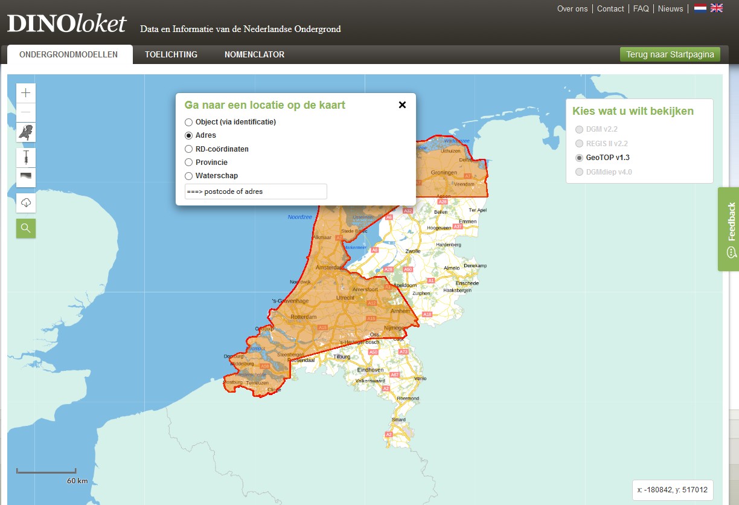Click the 'Terug naar Startpagina' button
The height and width of the screenshot is (505, 739).
(670, 54)
